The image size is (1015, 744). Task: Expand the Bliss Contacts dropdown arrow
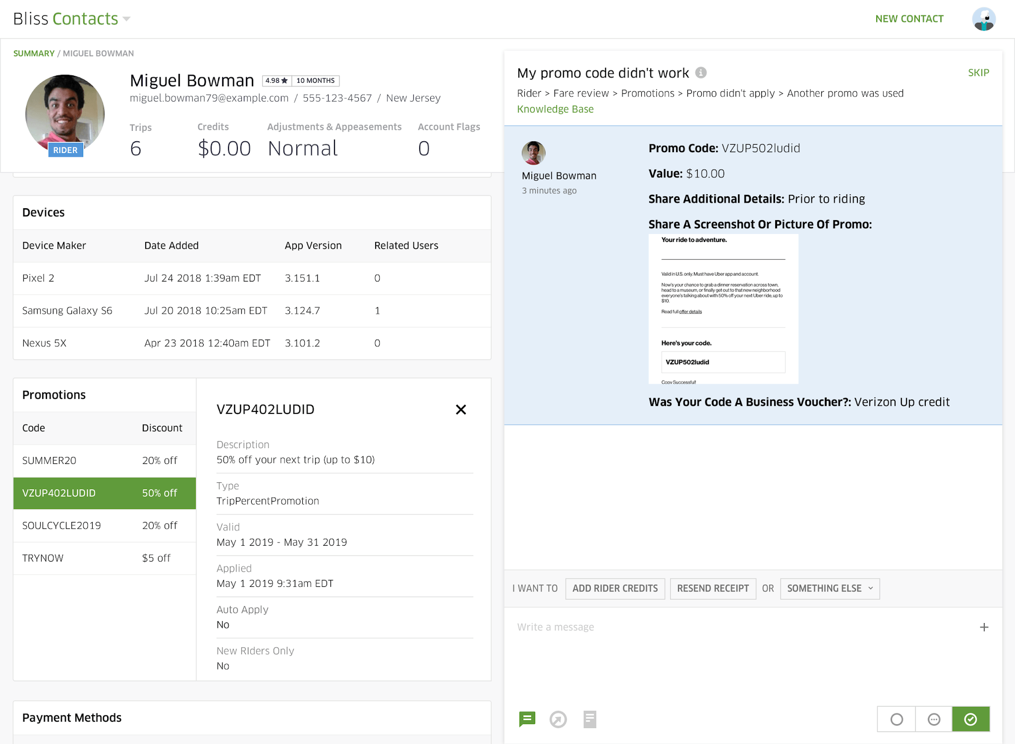tap(127, 19)
